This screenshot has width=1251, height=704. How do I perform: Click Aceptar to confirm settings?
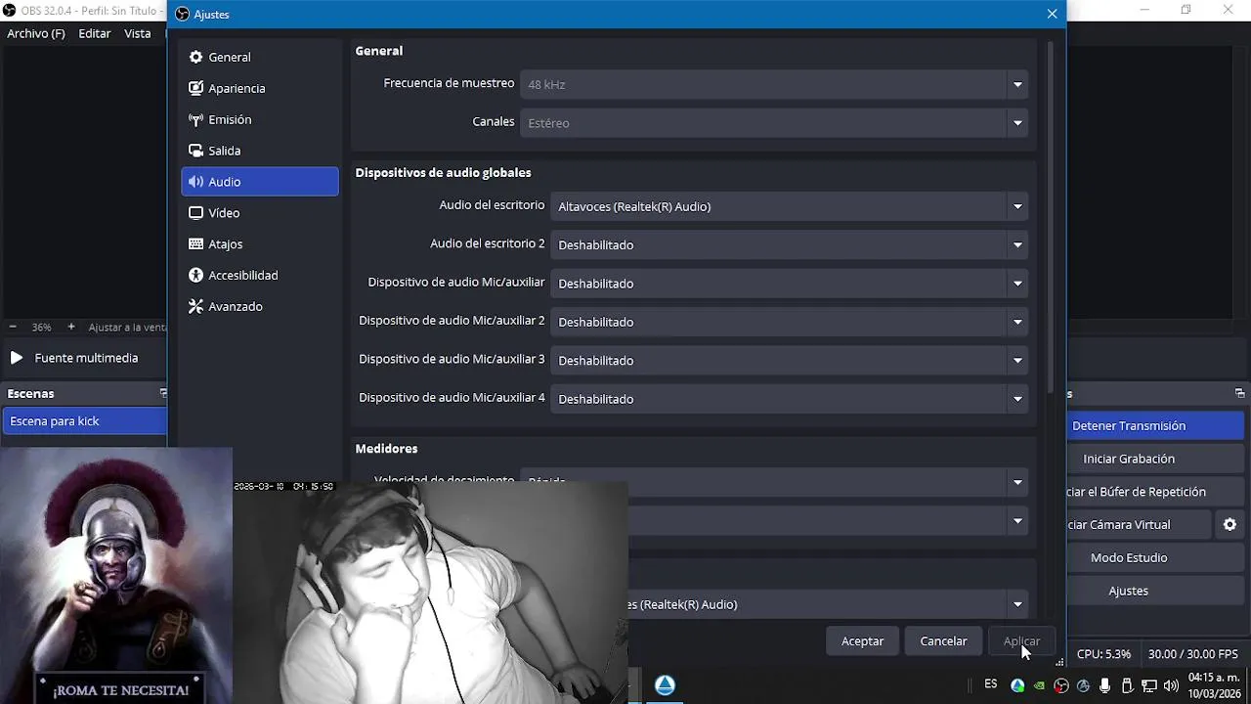tap(863, 641)
